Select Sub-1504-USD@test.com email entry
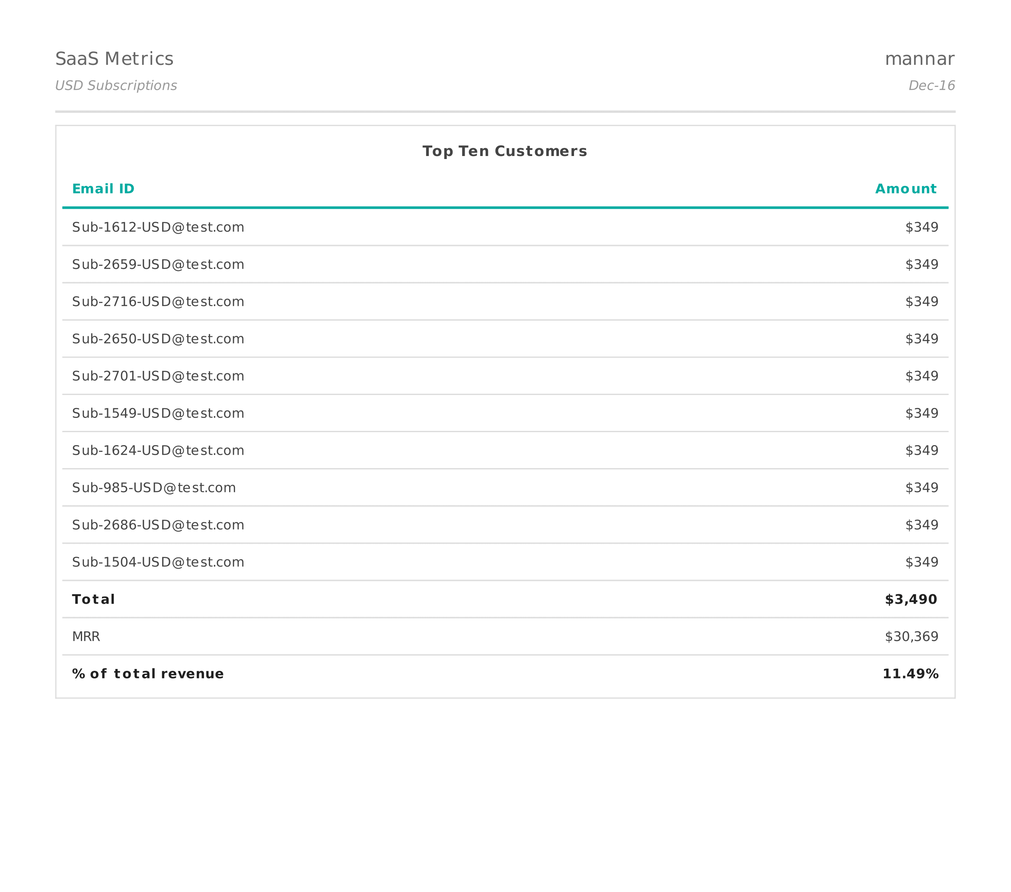Screen dimensions: 1011x892 pyautogui.click(x=158, y=562)
